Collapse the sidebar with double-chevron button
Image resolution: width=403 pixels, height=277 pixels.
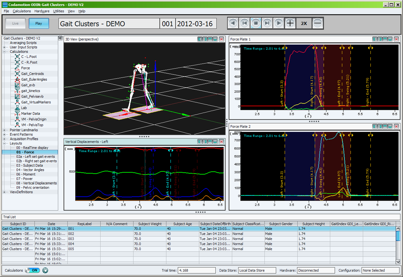[x=60, y=38]
